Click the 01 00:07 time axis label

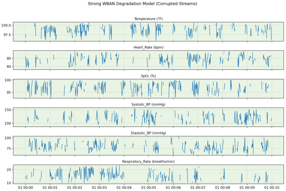pyautogui.click(x=198, y=187)
